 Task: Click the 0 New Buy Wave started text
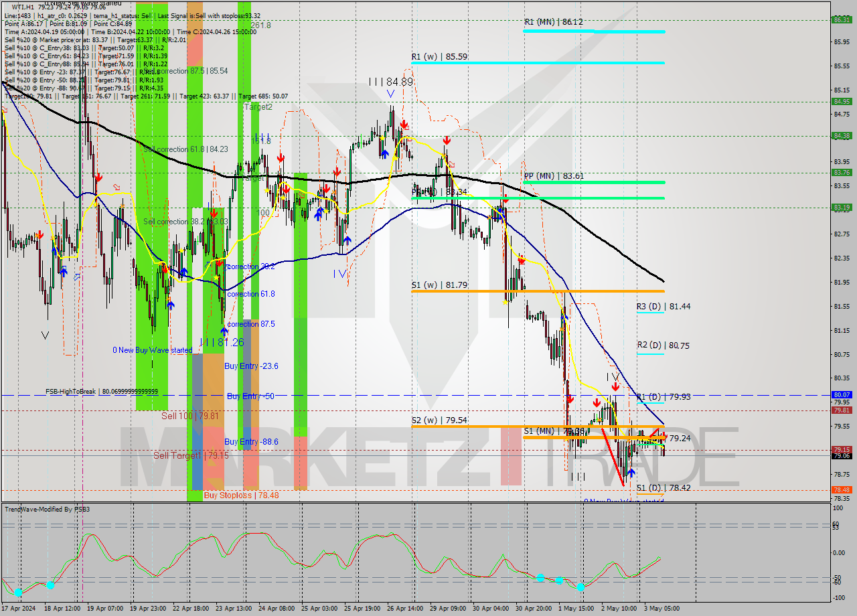pyautogui.click(x=152, y=350)
